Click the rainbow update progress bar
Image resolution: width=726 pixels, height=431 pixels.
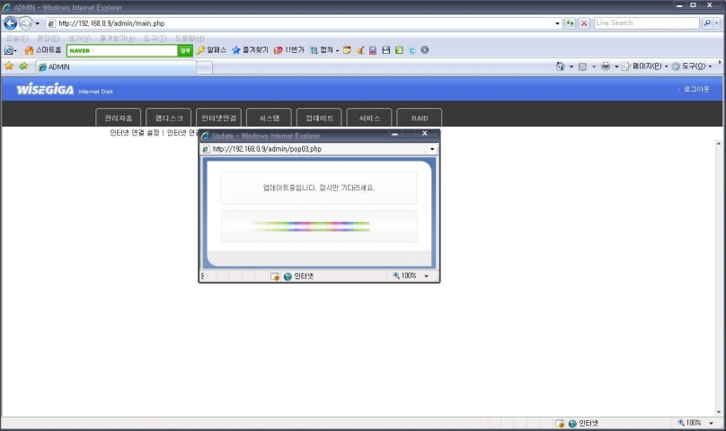tap(311, 226)
